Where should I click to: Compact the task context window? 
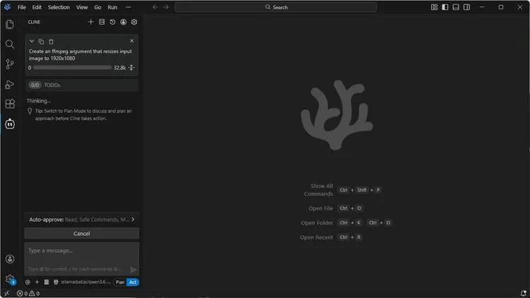tap(131, 68)
